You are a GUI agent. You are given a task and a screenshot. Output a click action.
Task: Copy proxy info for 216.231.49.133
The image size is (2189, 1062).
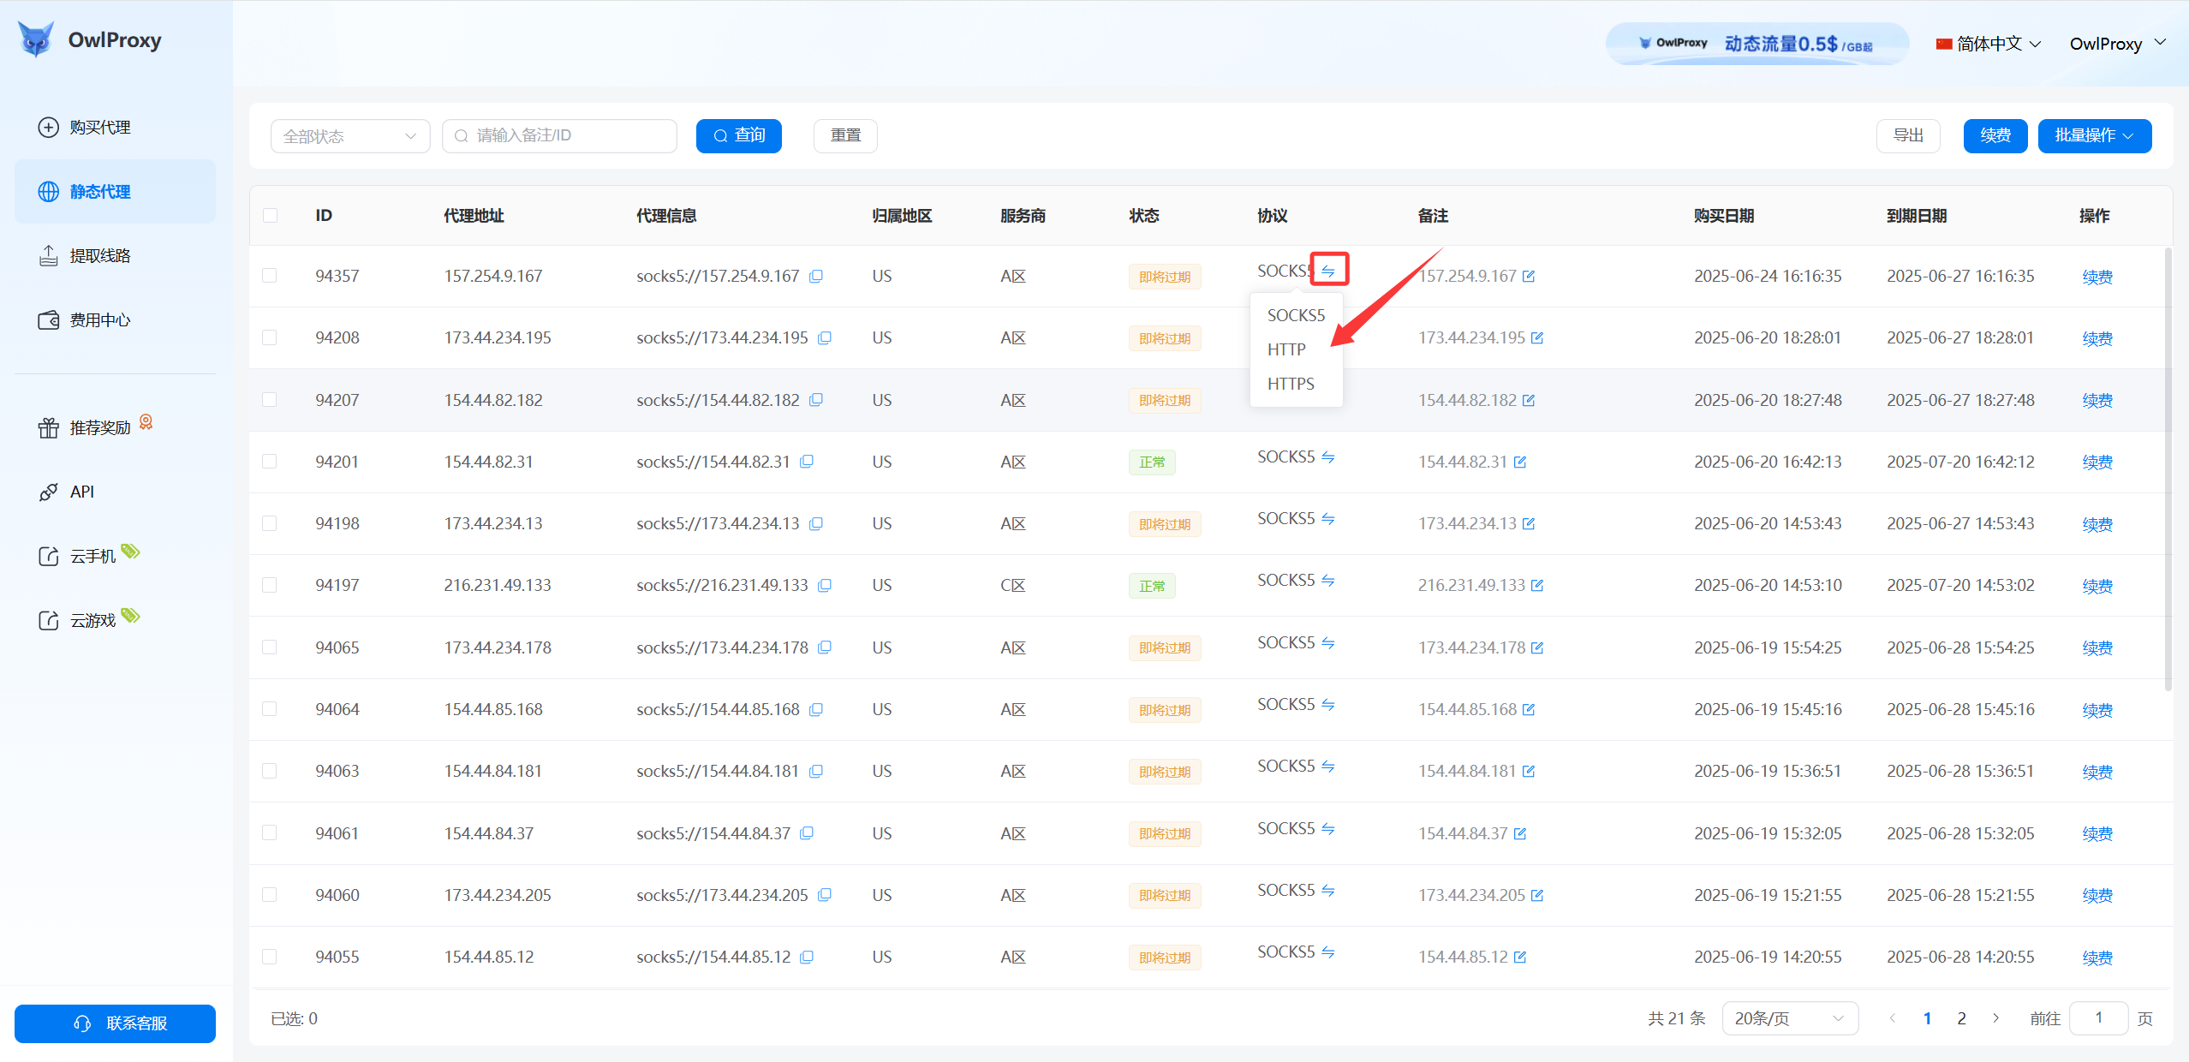(825, 586)
